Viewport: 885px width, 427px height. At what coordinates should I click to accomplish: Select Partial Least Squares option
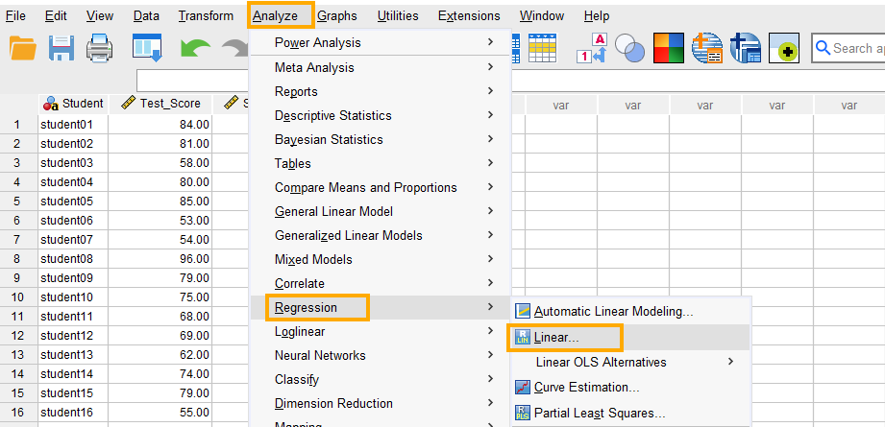point(600,413)
